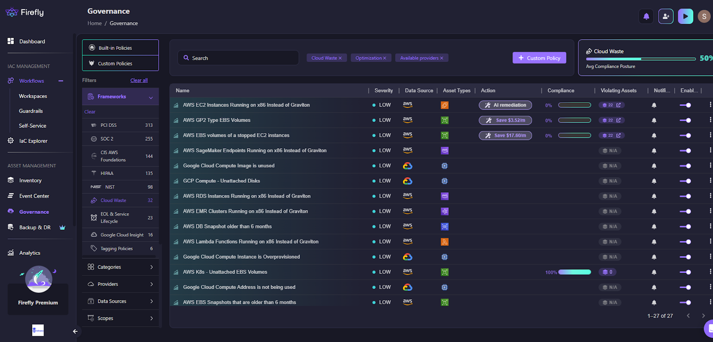
Task: Toggle enable switch for AWS SageMaker Endpoints policy
Action: 685,151
